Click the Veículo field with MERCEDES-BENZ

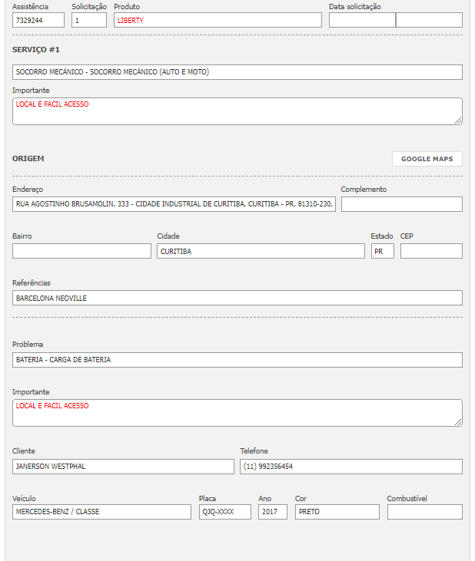(101, 512)
